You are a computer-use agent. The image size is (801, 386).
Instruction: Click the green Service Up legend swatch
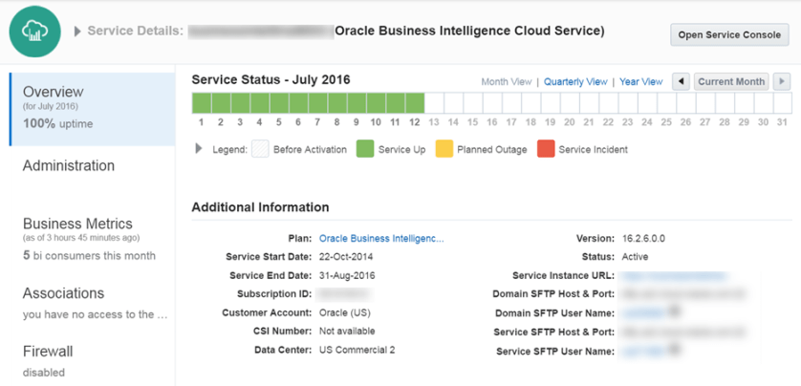tap(364, 149)
